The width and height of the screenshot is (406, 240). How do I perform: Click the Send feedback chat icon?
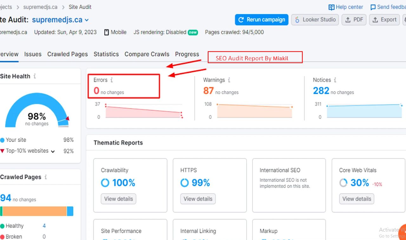coord(373,7)
